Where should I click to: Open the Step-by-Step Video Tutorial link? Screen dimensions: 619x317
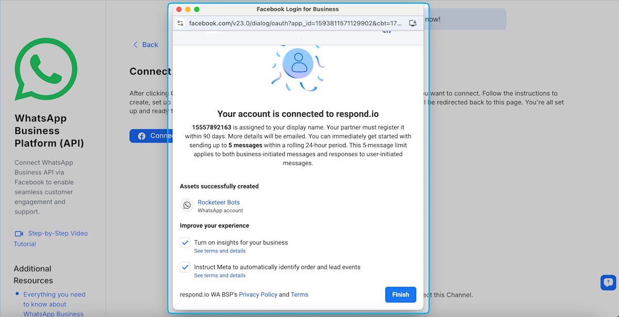coord(58,233)
